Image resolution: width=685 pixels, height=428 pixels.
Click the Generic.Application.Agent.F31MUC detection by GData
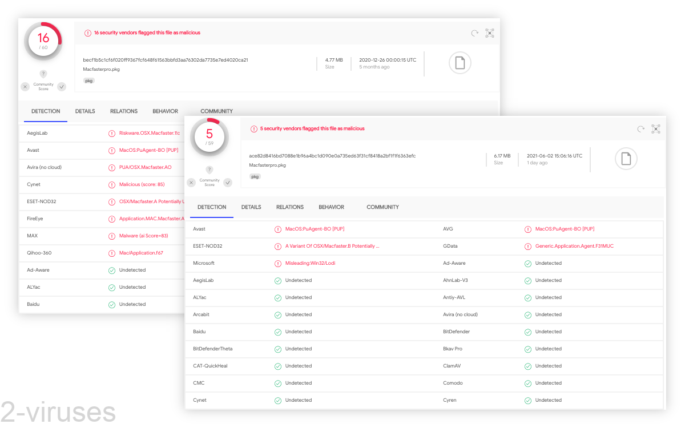pyautogui.click(x=574, y=246)
